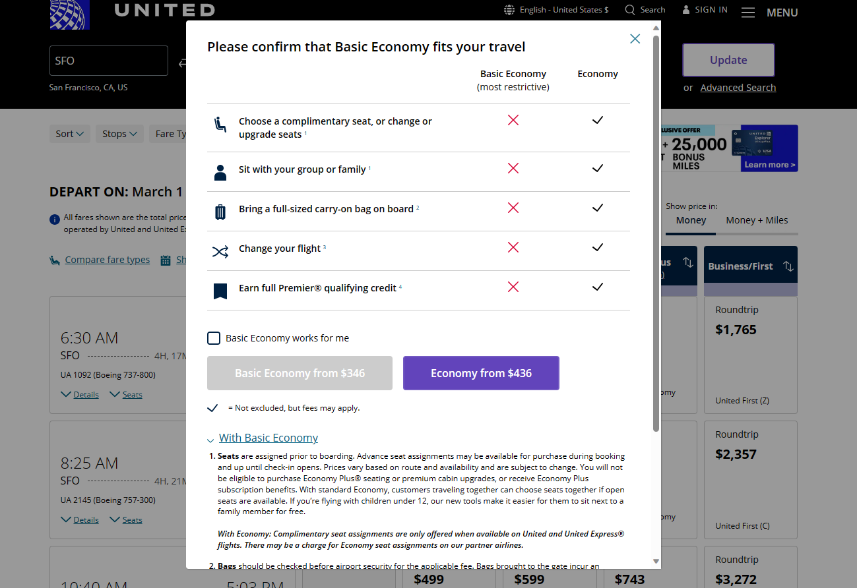
Task: Click the blue info icon about total prices
Action: pos(54,219)
